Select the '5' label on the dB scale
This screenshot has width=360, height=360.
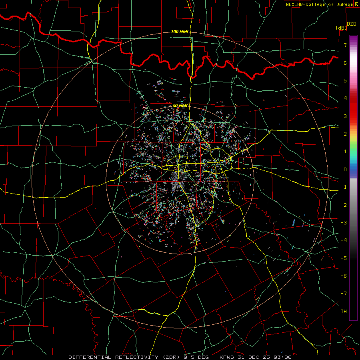[x=345, y=80]
